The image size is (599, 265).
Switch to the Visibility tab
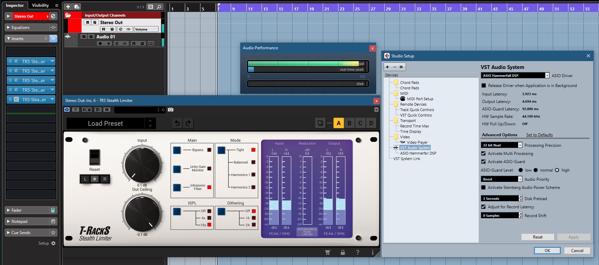pyautogui.click(x=40, y=5)
